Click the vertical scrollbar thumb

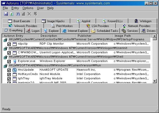[155, 39]
